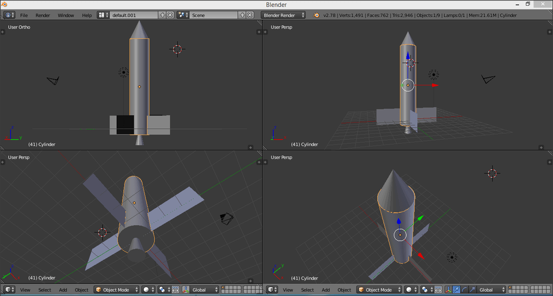Click the first layer button in right viewport
The image size is (553, 296).
pos(509,287)
